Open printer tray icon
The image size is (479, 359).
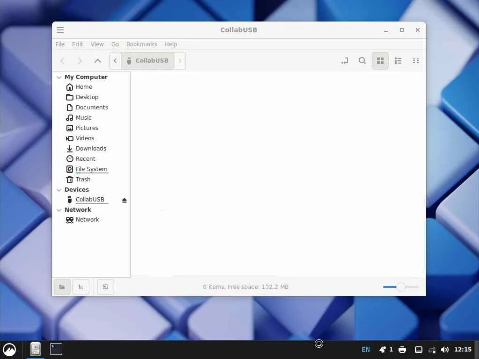click(402, 350)
